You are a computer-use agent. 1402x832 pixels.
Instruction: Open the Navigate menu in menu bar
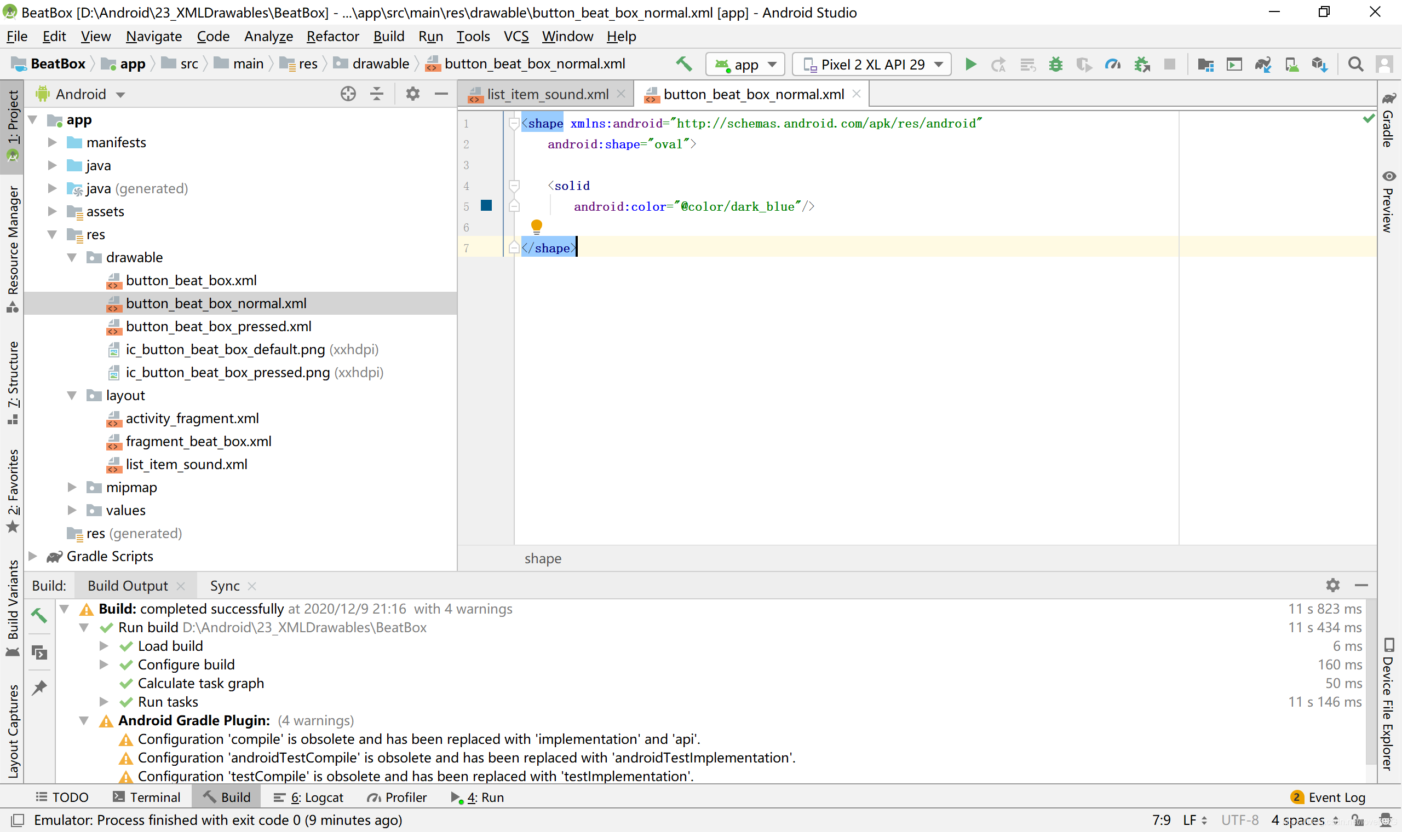tap(153, 37)
